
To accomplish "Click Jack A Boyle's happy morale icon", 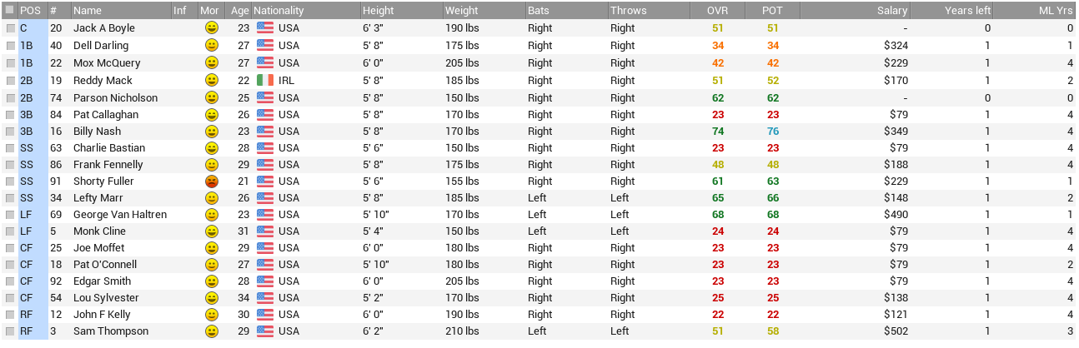I will 212,27.
